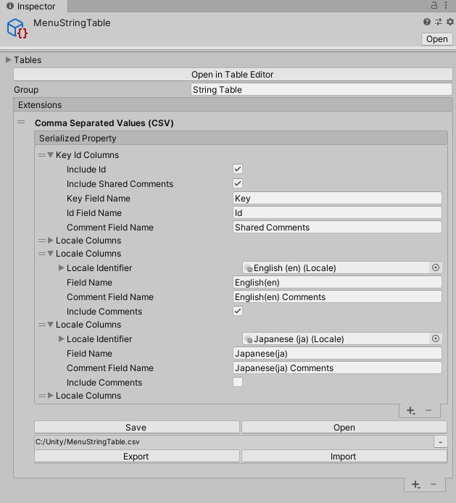
Task: Uncheck the Include Id checkbox
Action: point(238,169)
